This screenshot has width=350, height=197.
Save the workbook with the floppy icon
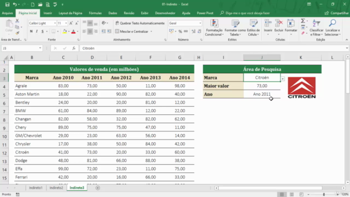(7, 4)
